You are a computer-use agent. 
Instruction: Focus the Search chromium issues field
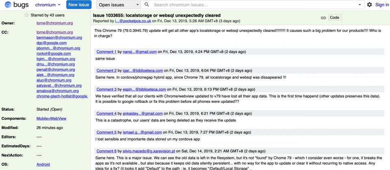coord(255,5)
